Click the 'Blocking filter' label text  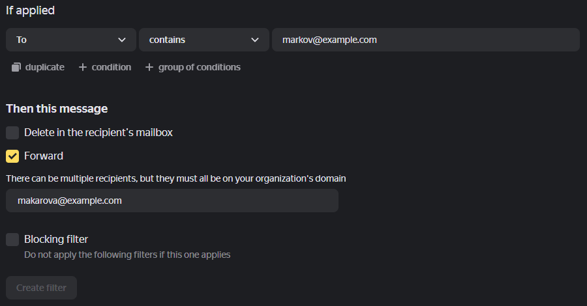(x=56, y=240)
